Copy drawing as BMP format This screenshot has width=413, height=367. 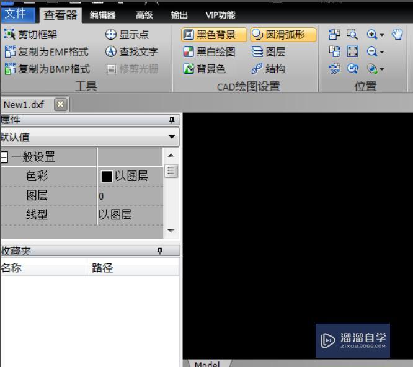click(x=47, y=69)
